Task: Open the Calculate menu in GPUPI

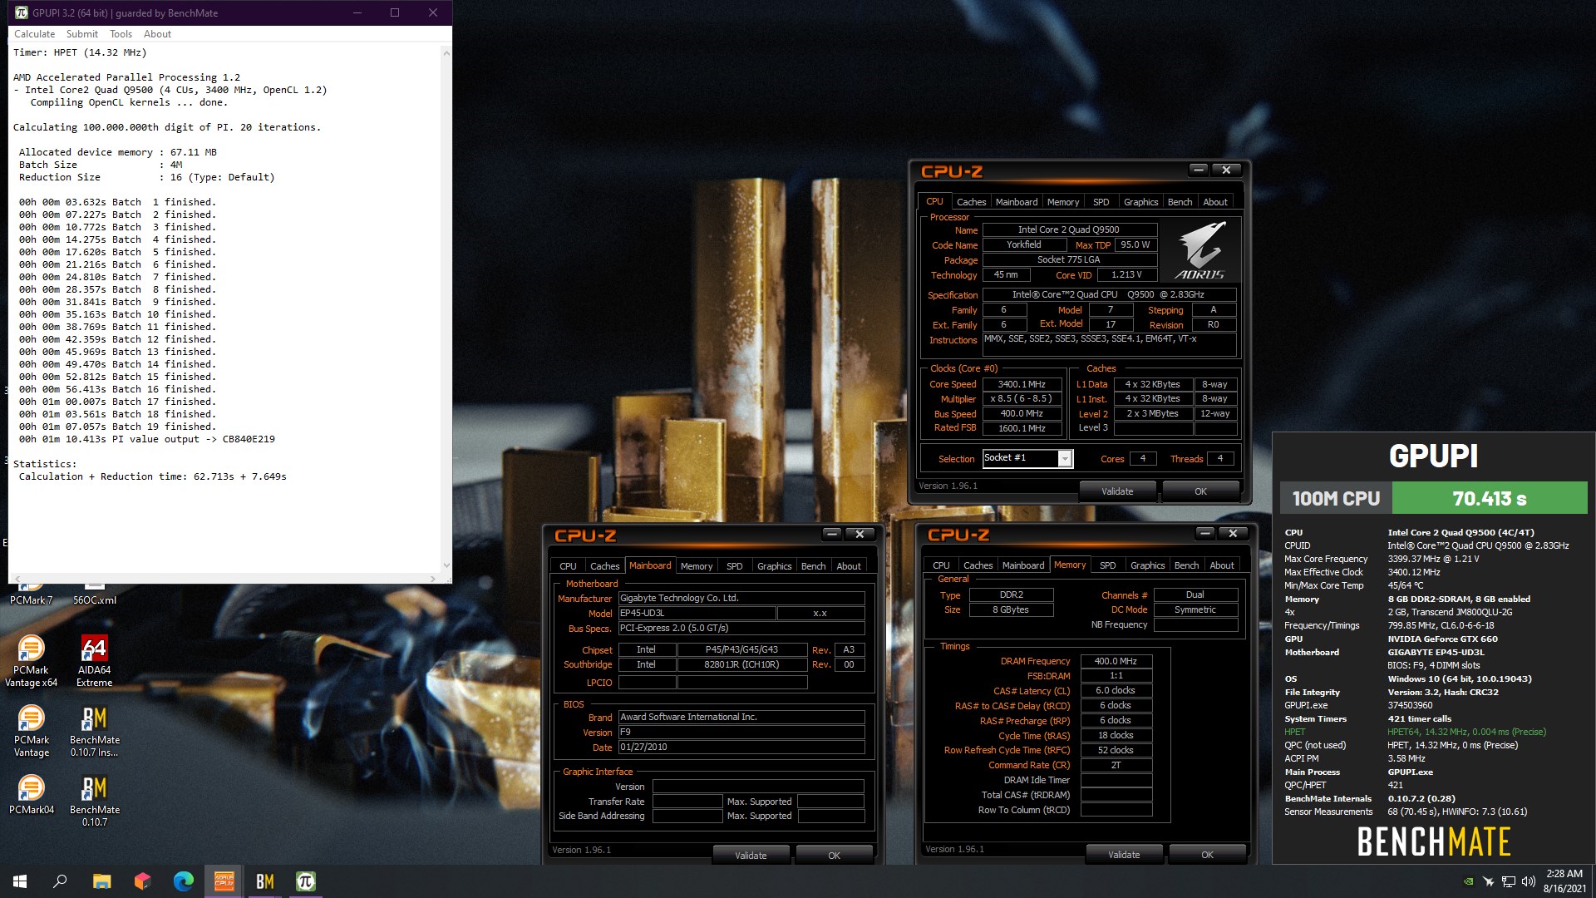Action: (x=35, y=34)
